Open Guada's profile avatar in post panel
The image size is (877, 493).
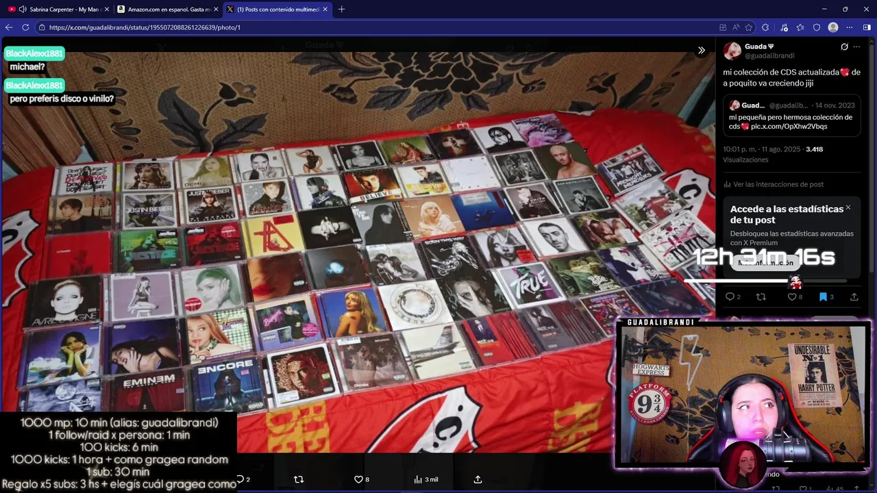(x=732, y=51)
